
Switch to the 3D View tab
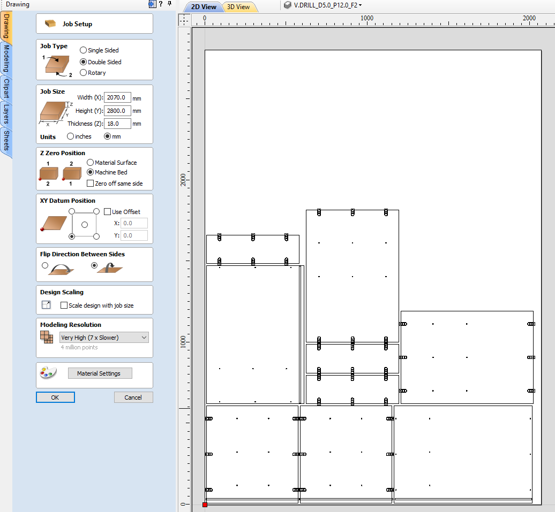pyautogui.click(x=238, y=7)
